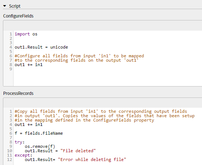Click the 'f = fields.FileName' line
The image size is (202, 165).
coord(39,133)
